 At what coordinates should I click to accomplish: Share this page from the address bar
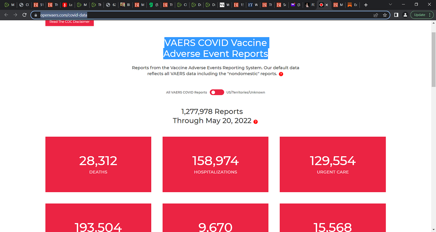coord(376,15)
